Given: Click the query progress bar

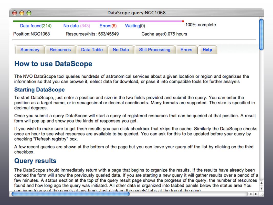Looking at the screenshot, I should [x=98, y=21].
